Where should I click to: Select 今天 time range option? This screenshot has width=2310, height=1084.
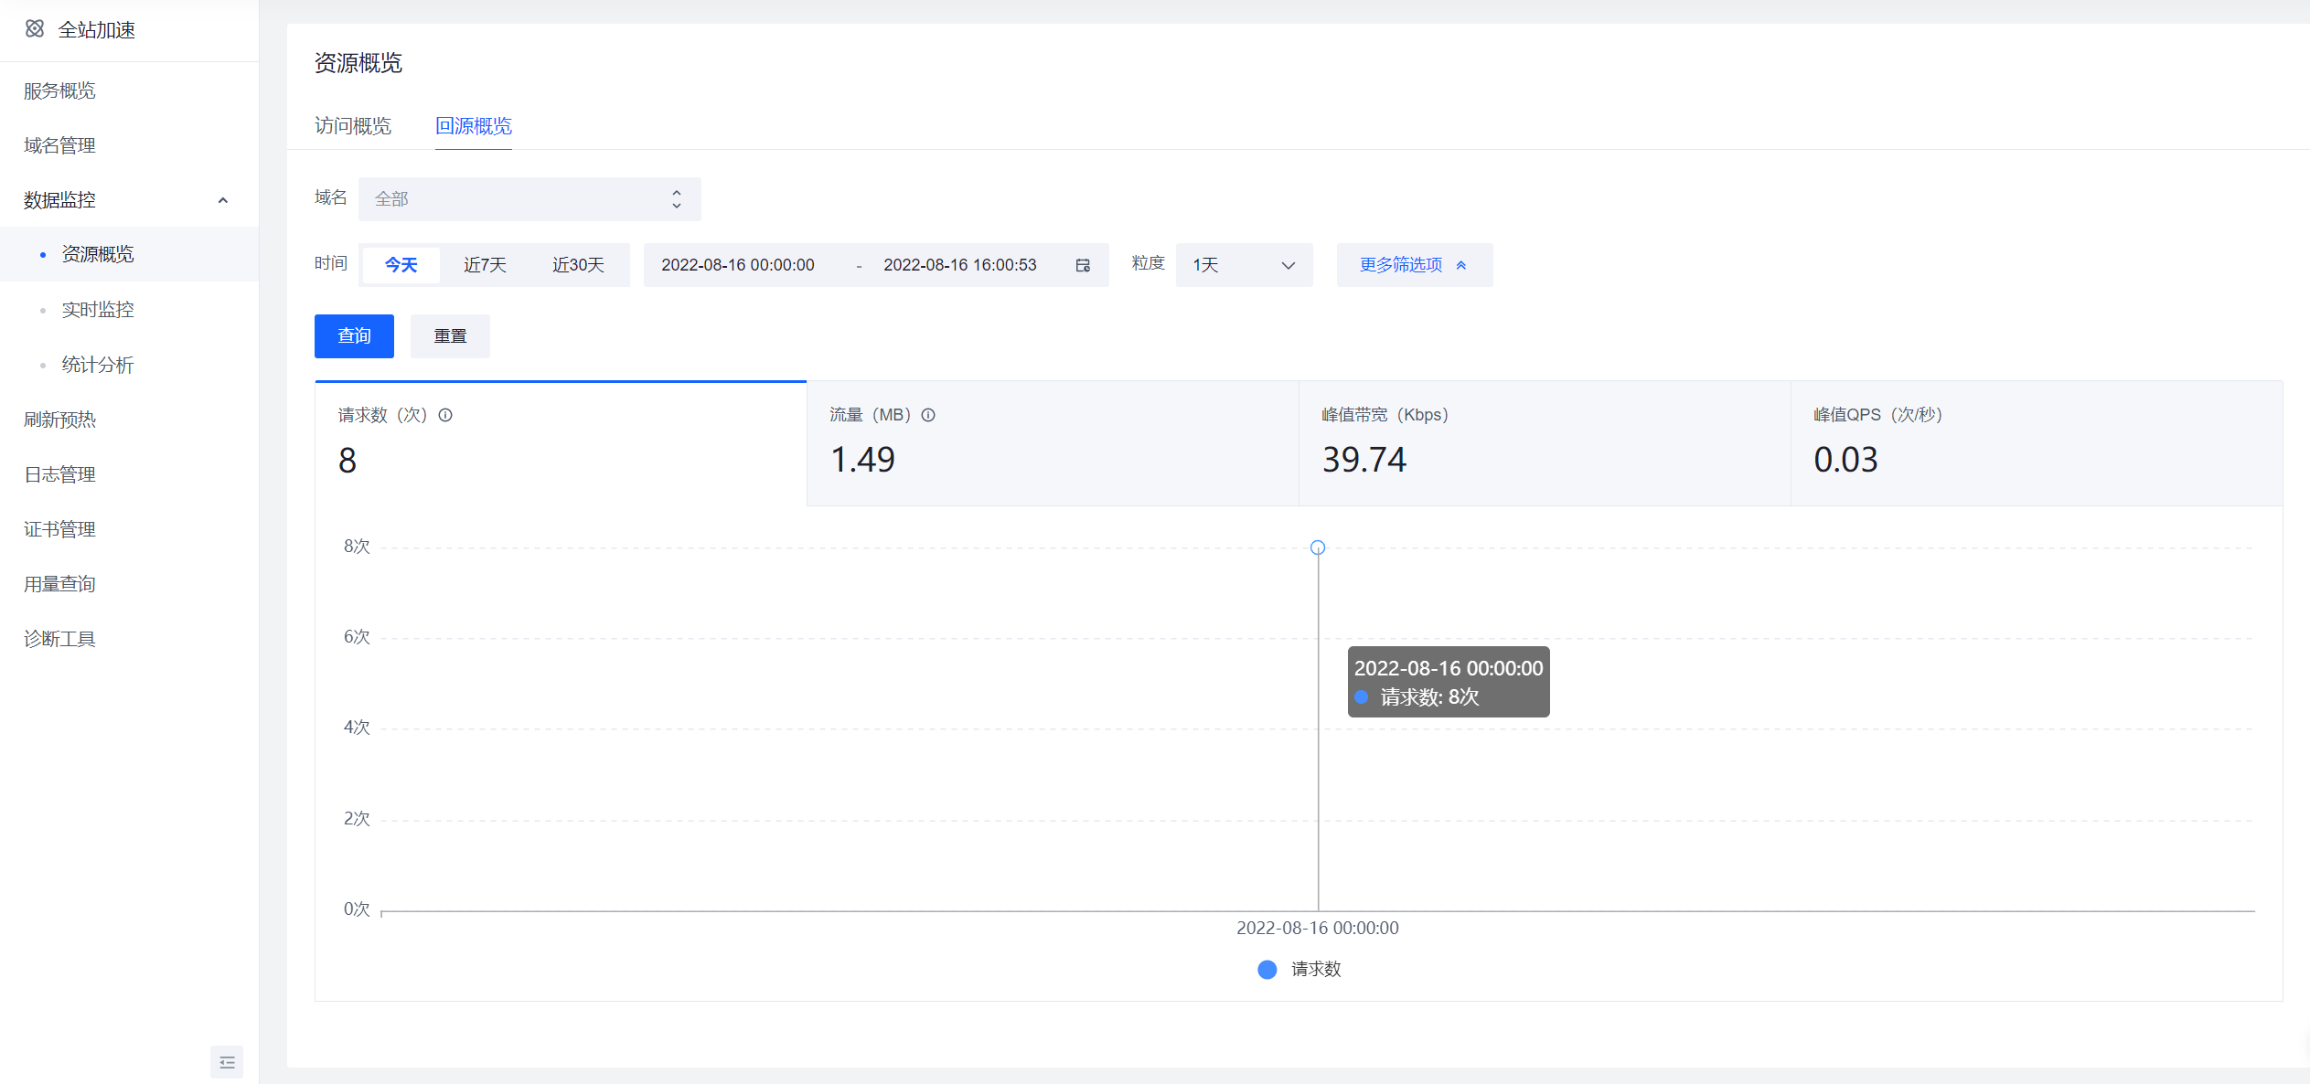click(x=401, y=265)
